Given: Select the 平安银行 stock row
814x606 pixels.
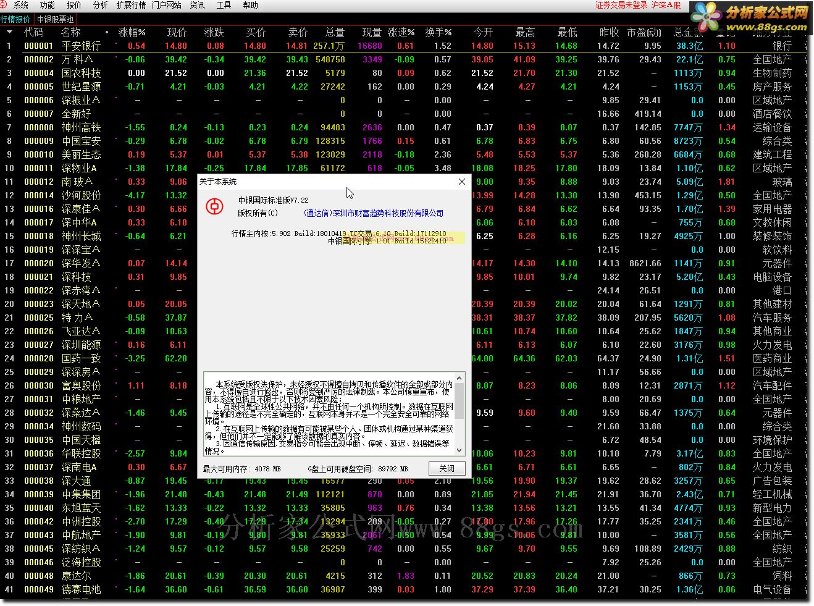Looking at the screenshot, I should 403,46.
